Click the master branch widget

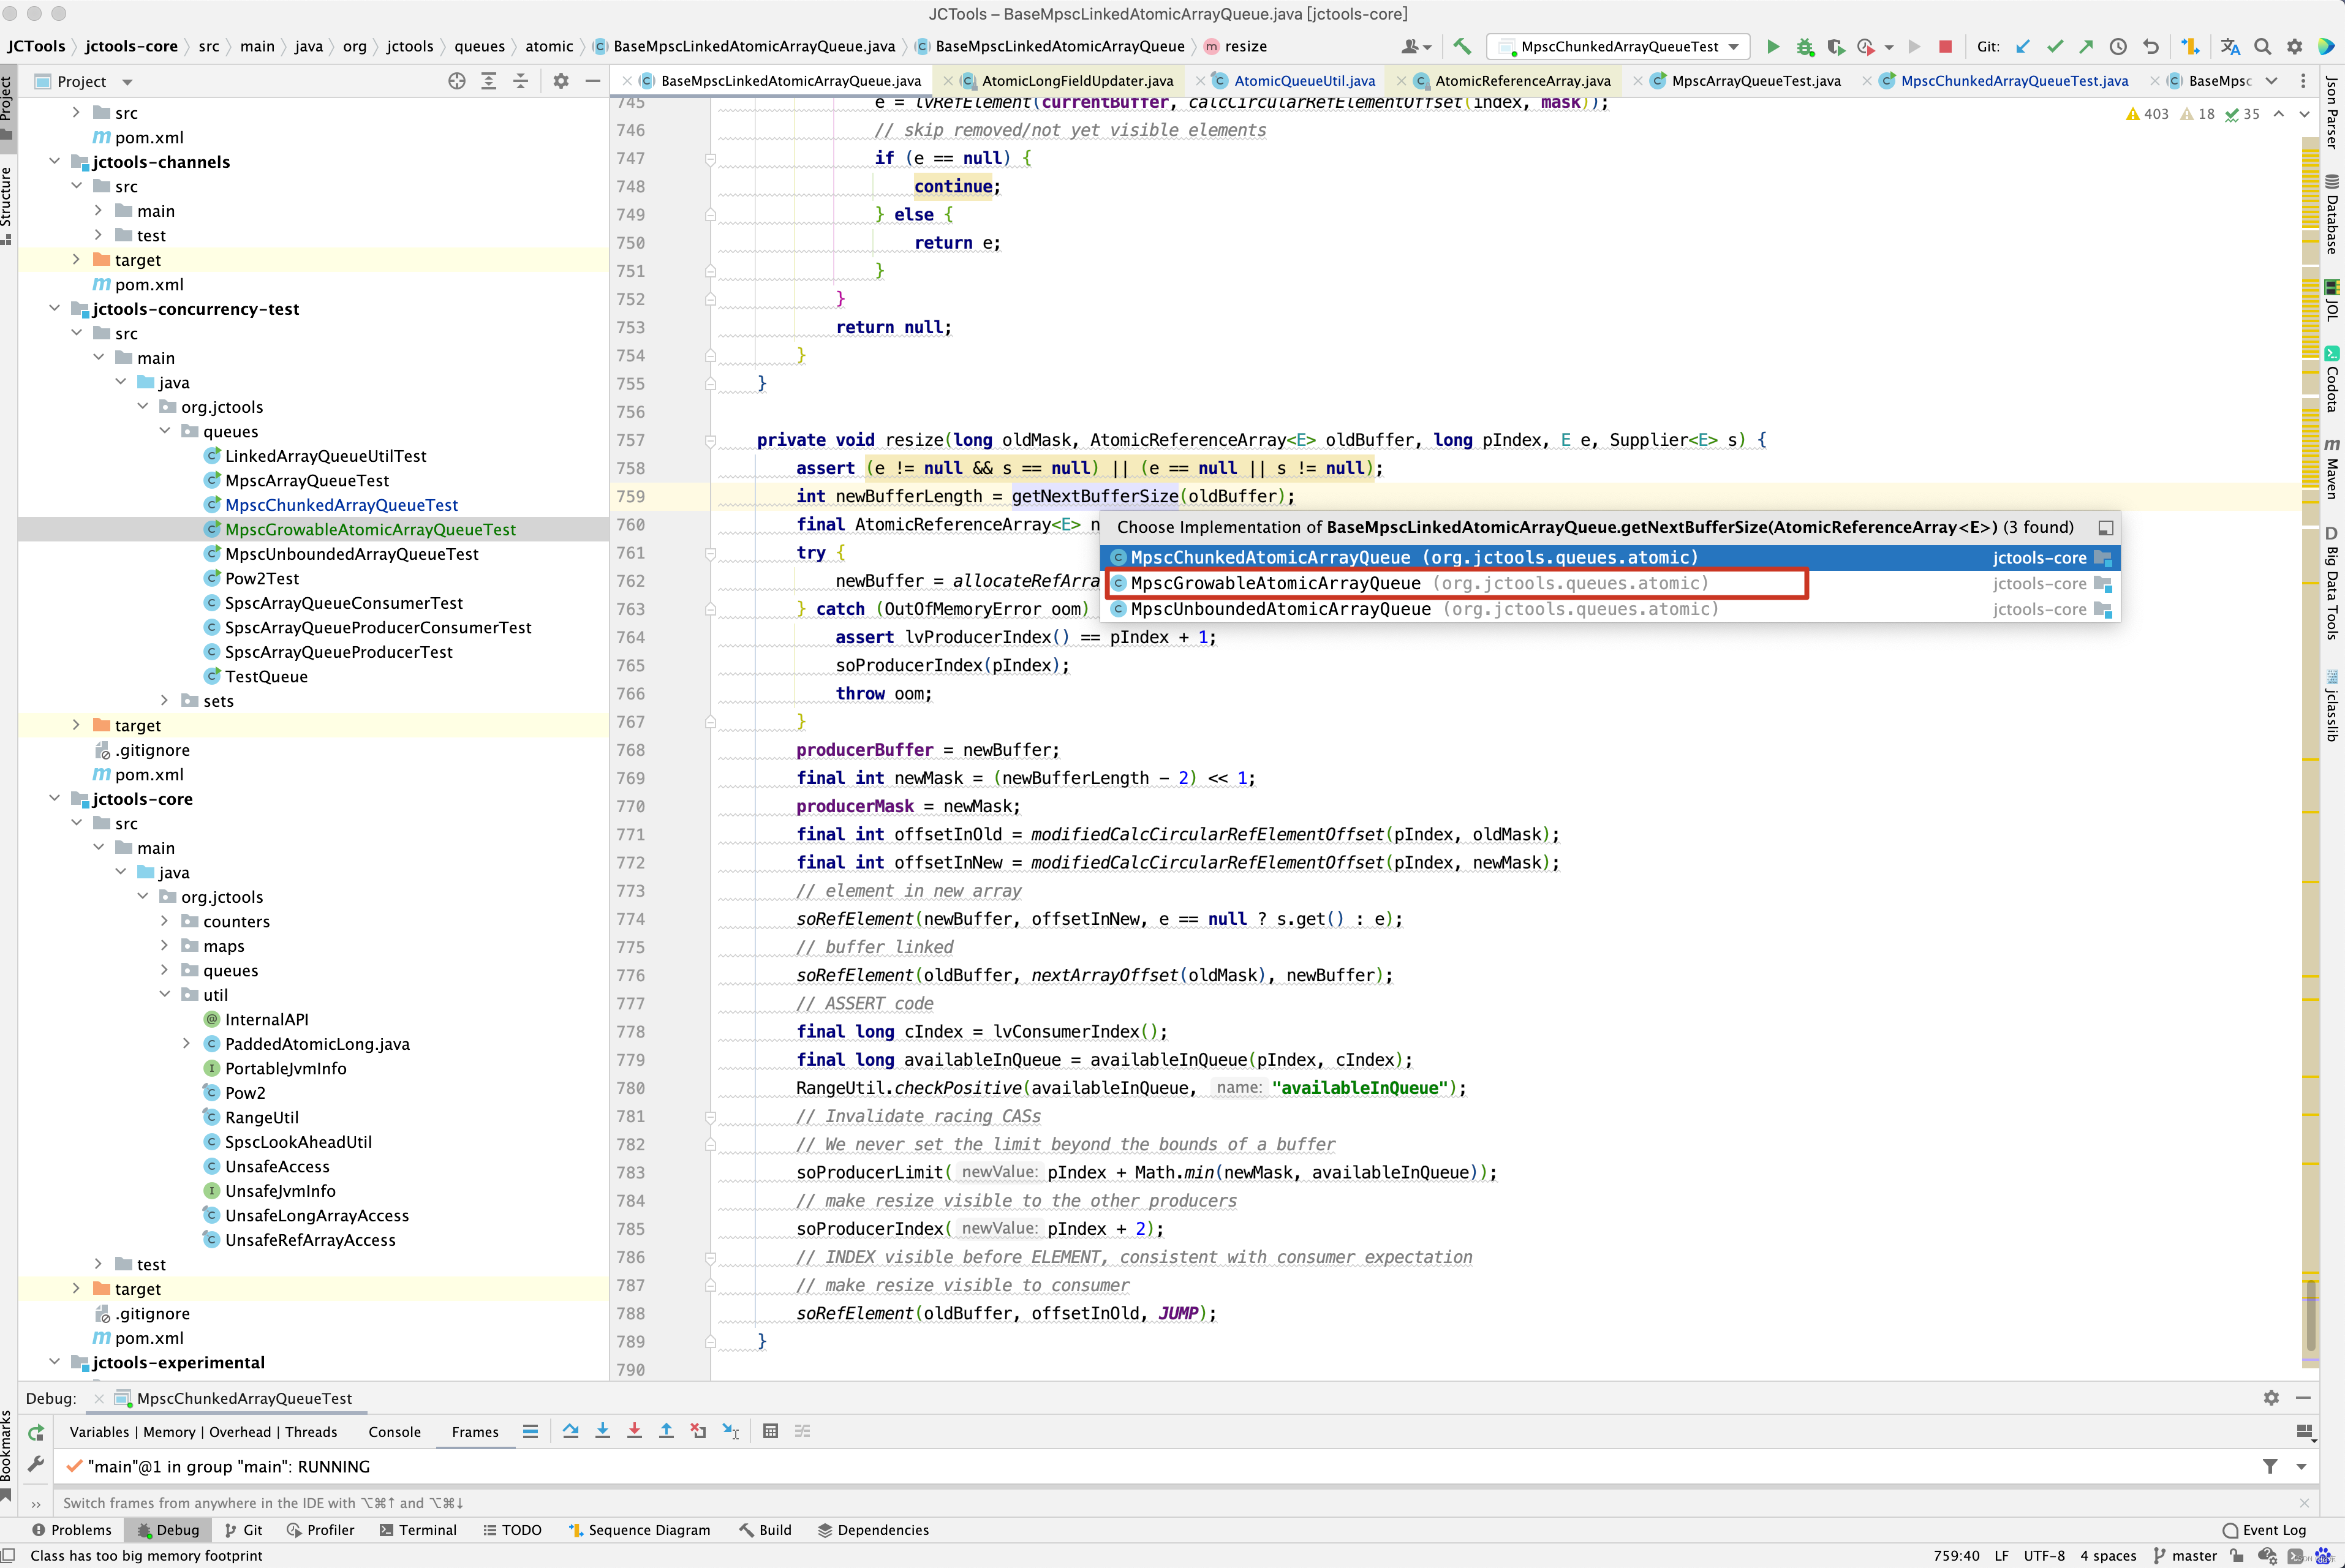pos(2185,1555)
